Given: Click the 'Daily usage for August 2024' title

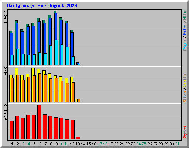Looking at the screenshot, I should [42, 6].
